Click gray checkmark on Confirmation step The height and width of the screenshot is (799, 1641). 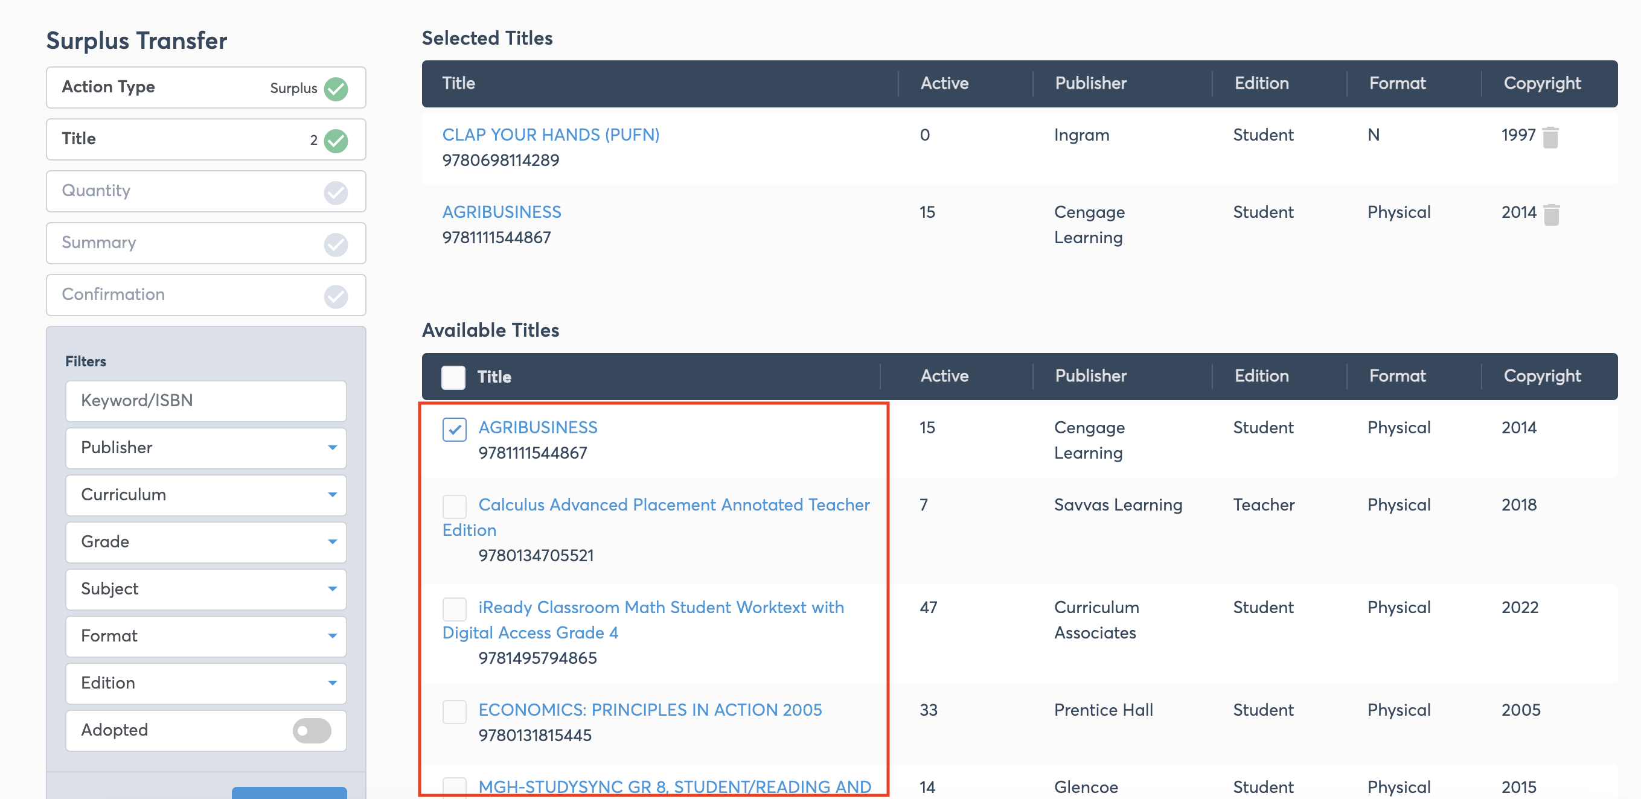336,296
